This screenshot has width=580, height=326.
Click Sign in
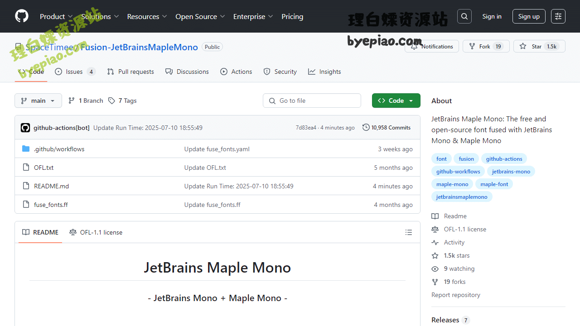pos(492,16)
